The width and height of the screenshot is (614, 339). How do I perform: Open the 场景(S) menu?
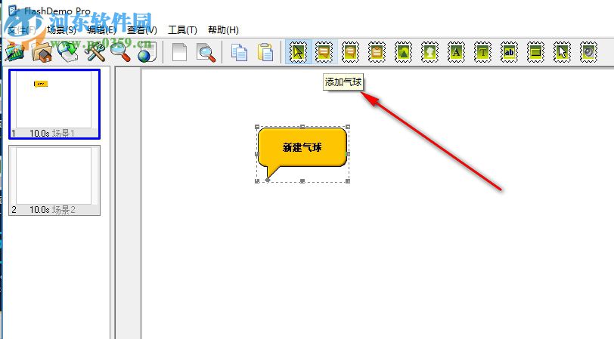point(61,29)
